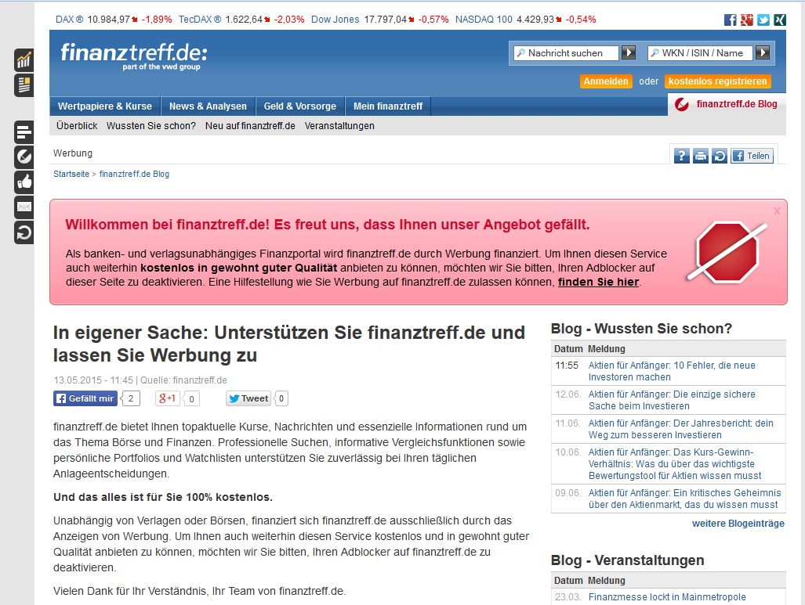Open 'Finanzmesse lockt in Mainmetropole' entry
This screenshot has width=805, height=605.
[x=667, y=597]
